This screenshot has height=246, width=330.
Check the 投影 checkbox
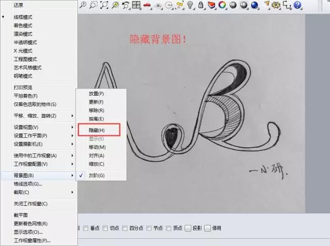tap(189, 228)
